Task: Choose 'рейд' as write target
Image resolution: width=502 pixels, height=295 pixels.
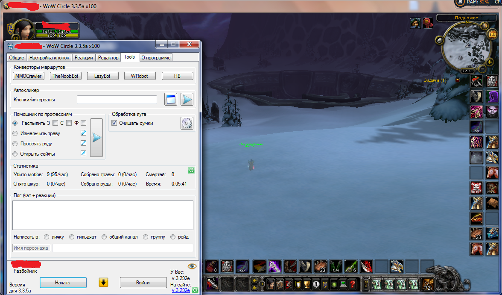Action: tap(173, 237)
